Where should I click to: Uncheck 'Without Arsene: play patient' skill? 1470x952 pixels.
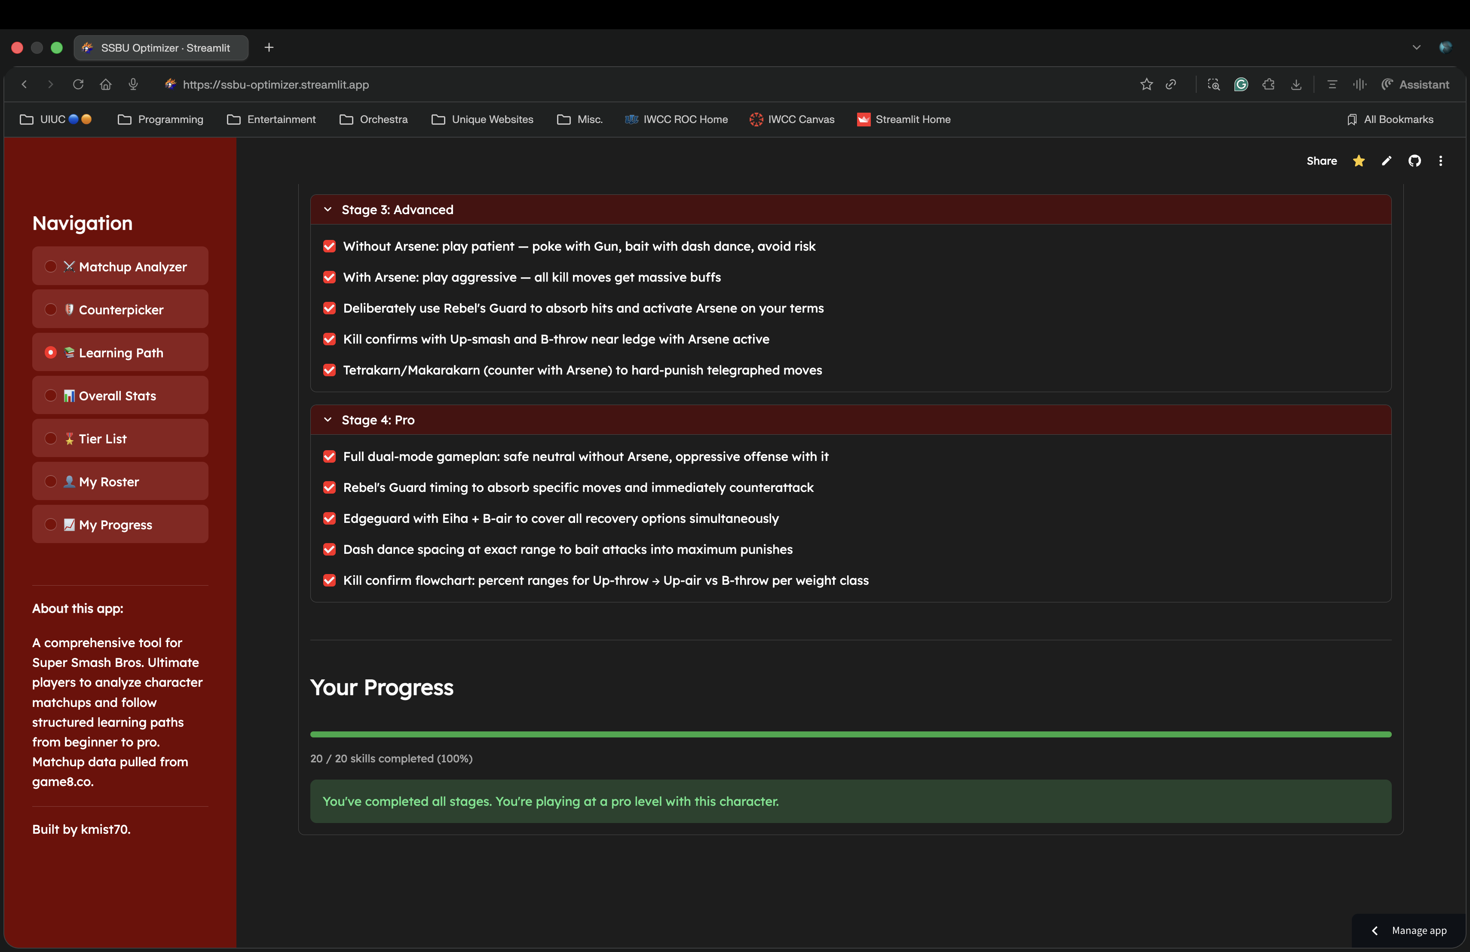[x=329, y=246]
